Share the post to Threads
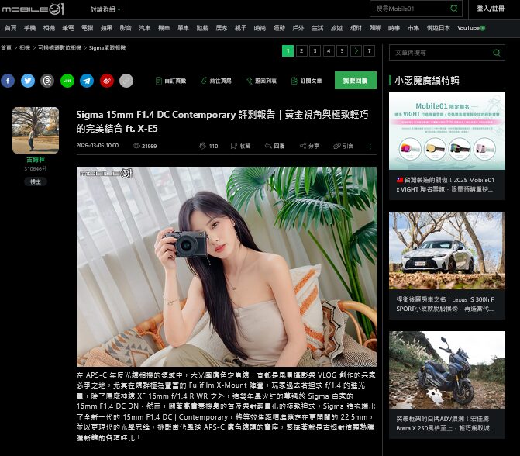Image resolution: width=520 pixels, height=456 pixels. point(47,81)
